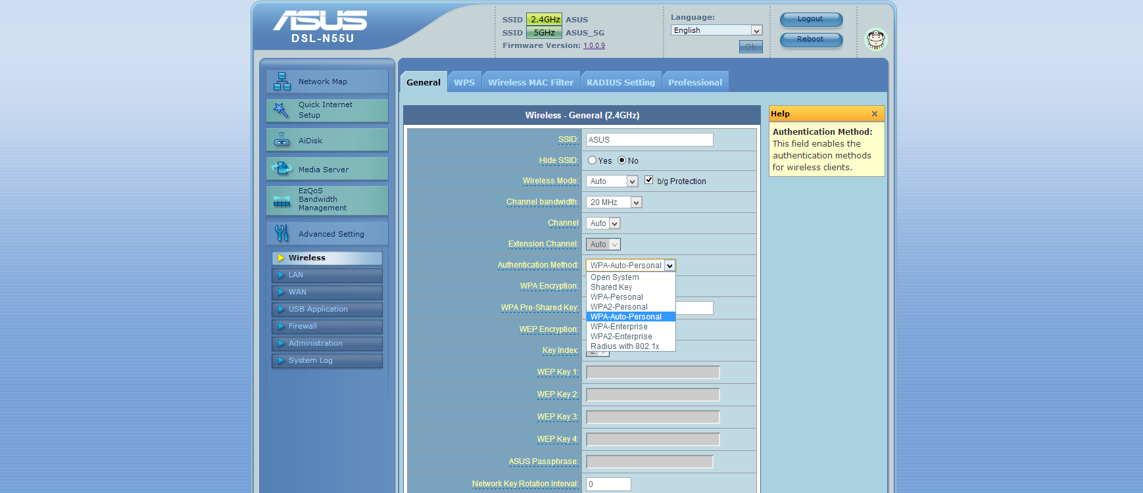
Task: Click the WEP Key 2 field
Action: tap(653, 395)
